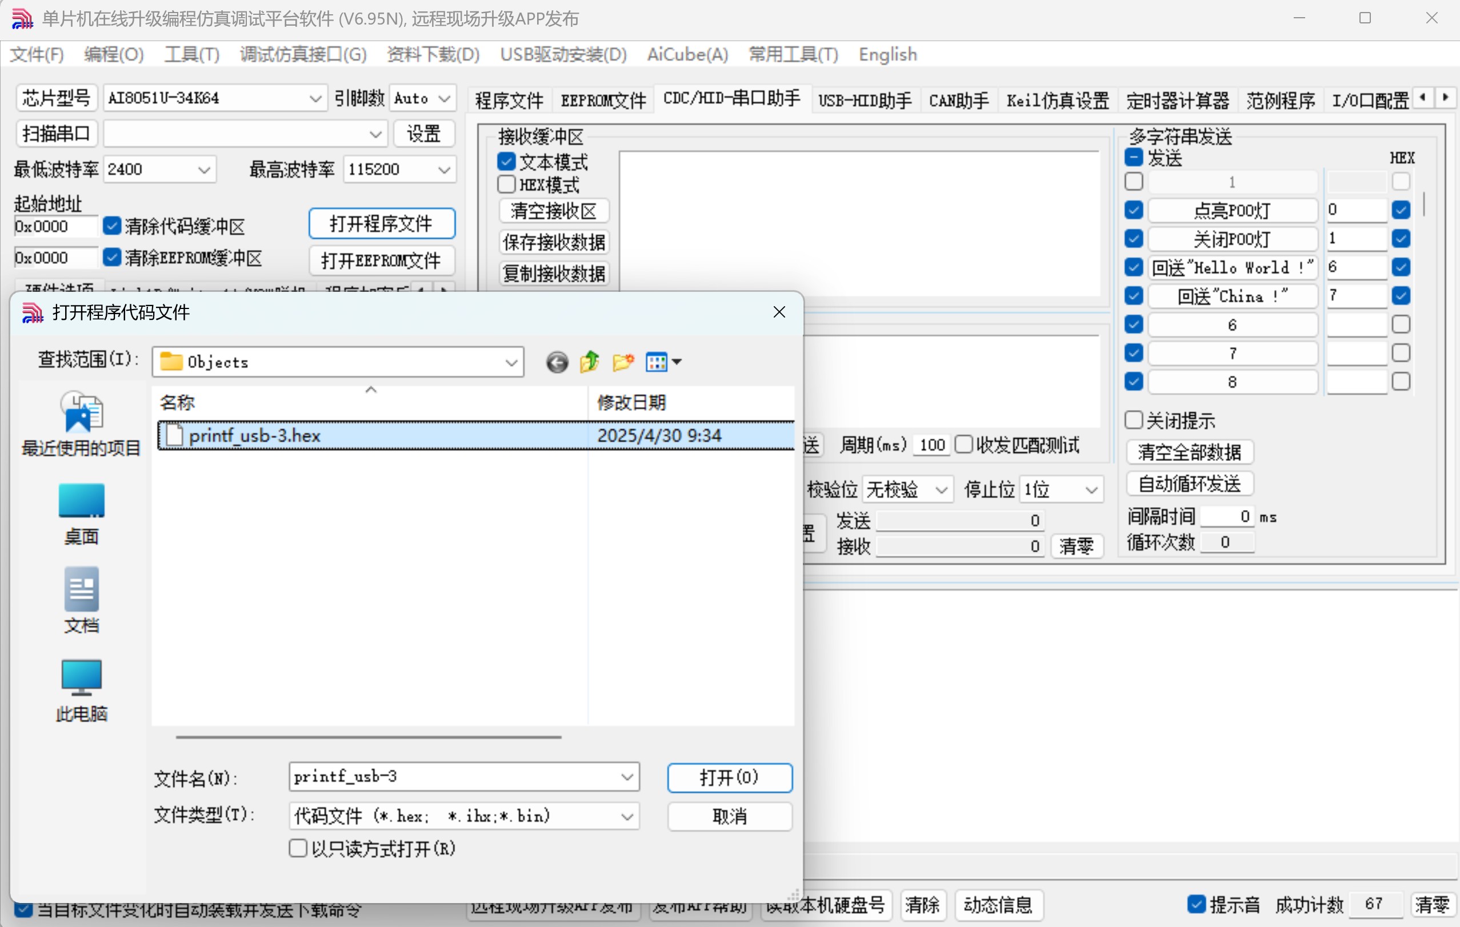Screen dimensions: 1460x927
Task: Open the view menu icon in dialog
Action: tap(663, 362)
